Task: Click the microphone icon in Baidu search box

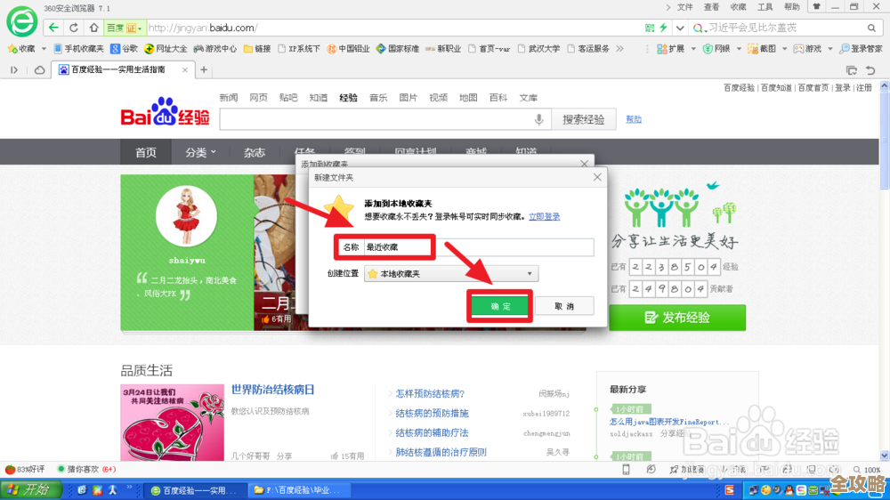Action: [x=538, y=119]
